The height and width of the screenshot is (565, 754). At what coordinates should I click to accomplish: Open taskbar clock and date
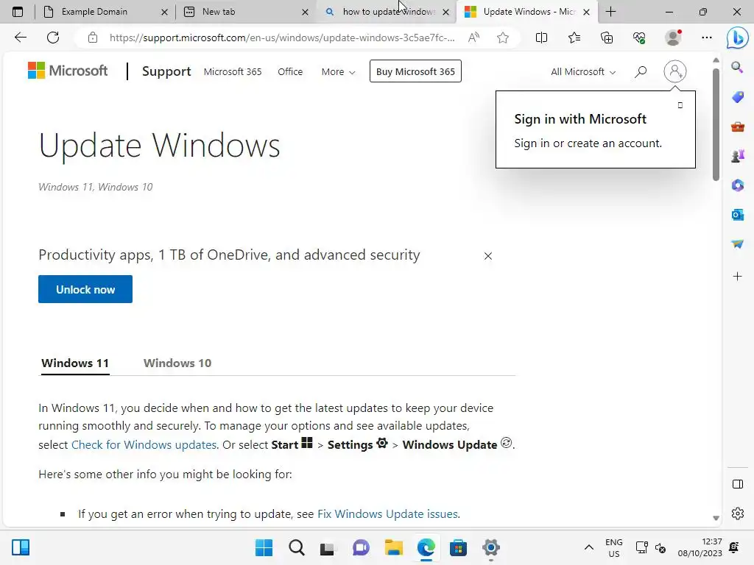coord(700,547)
